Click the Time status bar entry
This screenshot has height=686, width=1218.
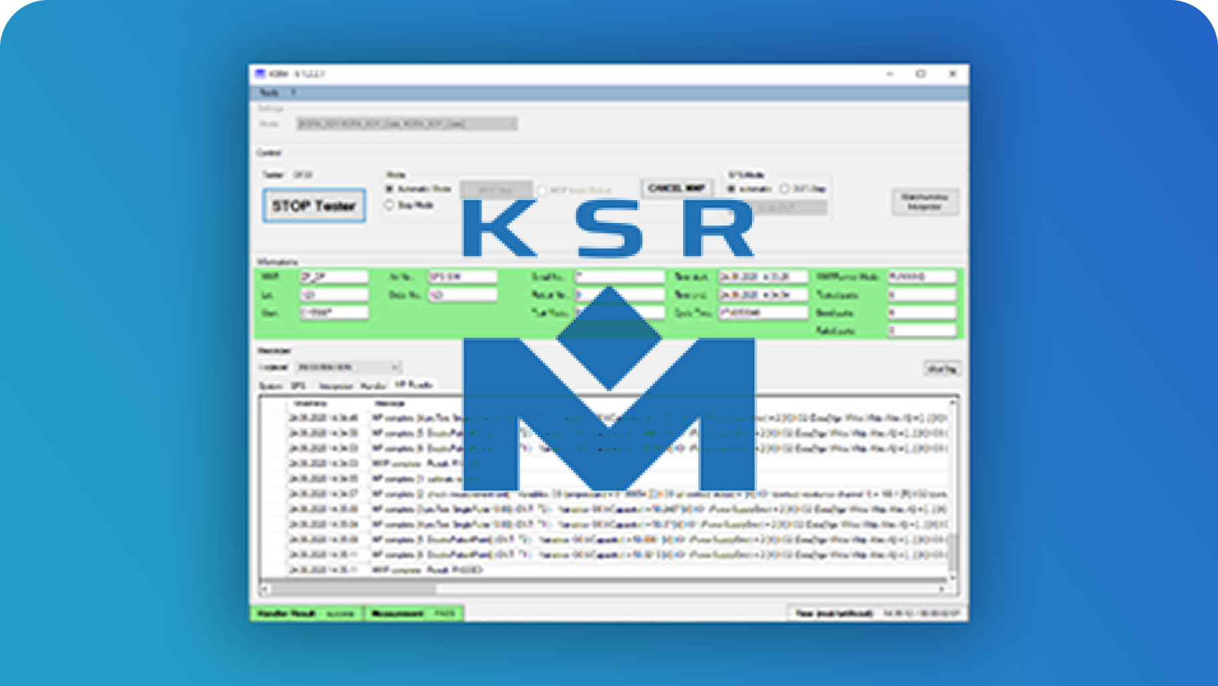coord(877,613)
